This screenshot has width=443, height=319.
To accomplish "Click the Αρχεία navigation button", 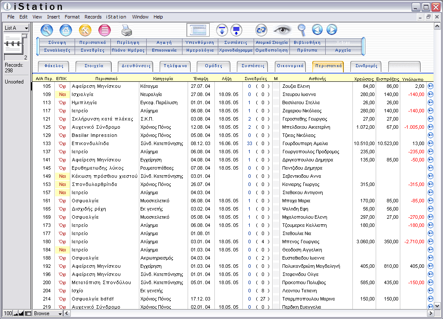I will pyautogui.click(x=343, y=50).
